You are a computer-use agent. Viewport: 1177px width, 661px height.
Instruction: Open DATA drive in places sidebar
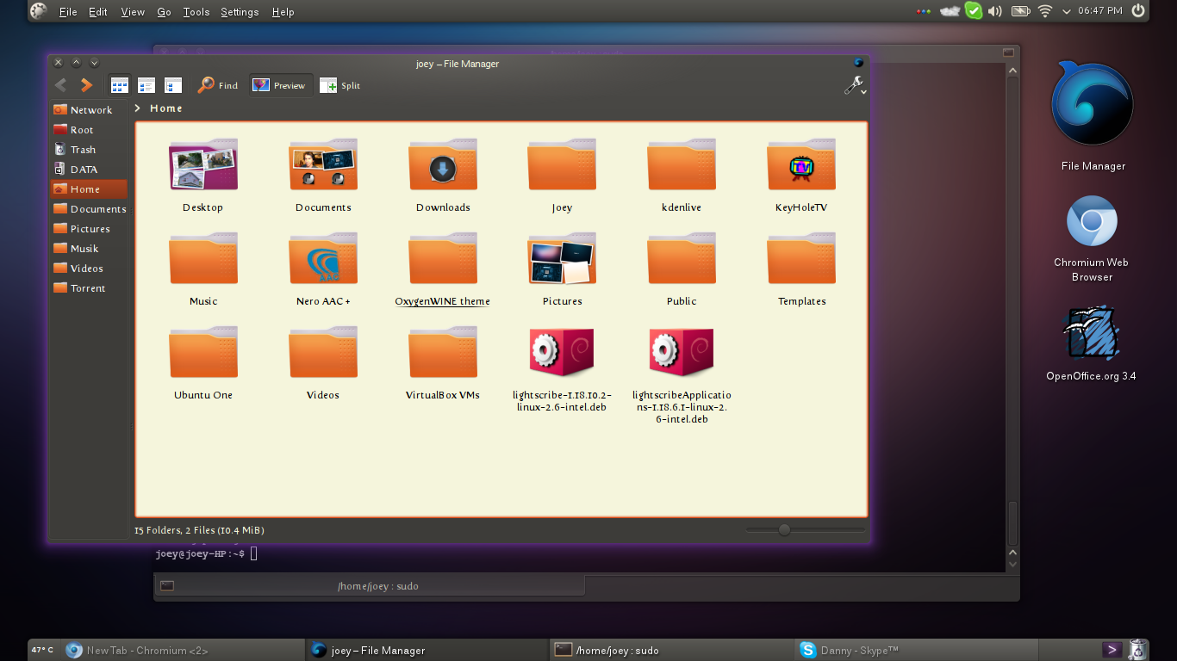pos(89,170)
